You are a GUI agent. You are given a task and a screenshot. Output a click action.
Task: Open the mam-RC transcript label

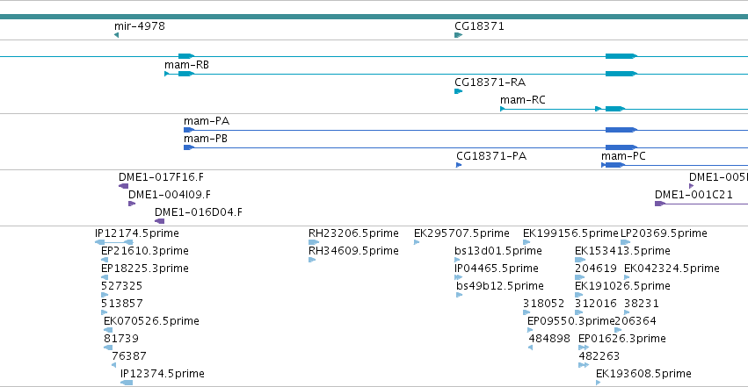522,100
